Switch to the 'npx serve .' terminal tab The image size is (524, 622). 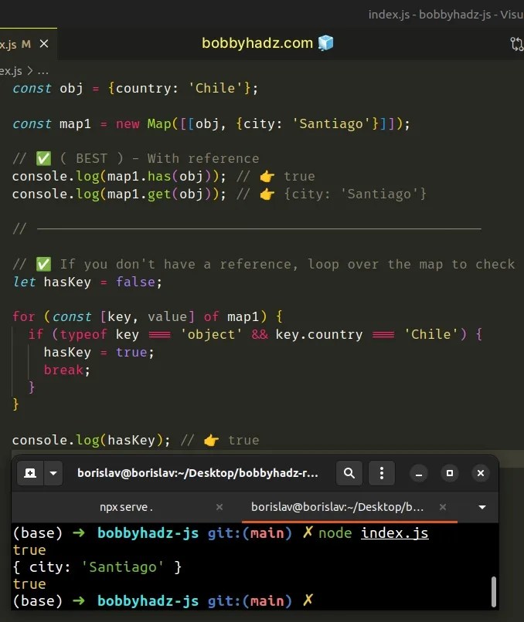126,507
